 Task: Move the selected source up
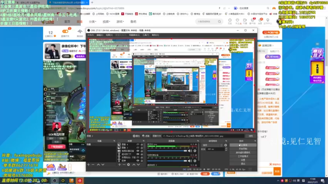pos(134,165)
